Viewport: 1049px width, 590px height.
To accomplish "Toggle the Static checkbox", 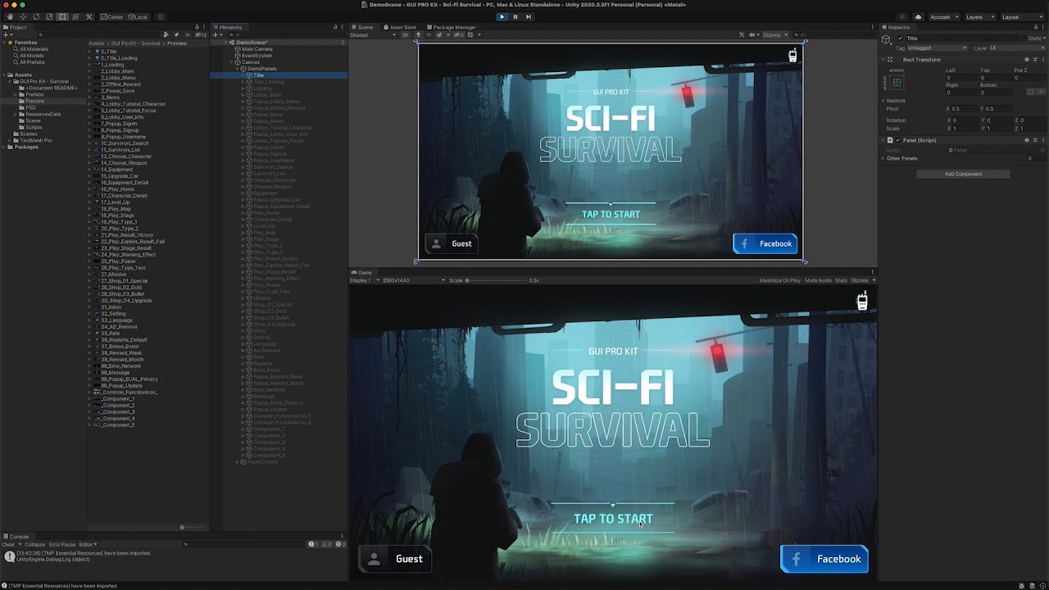I will 1024,39.
